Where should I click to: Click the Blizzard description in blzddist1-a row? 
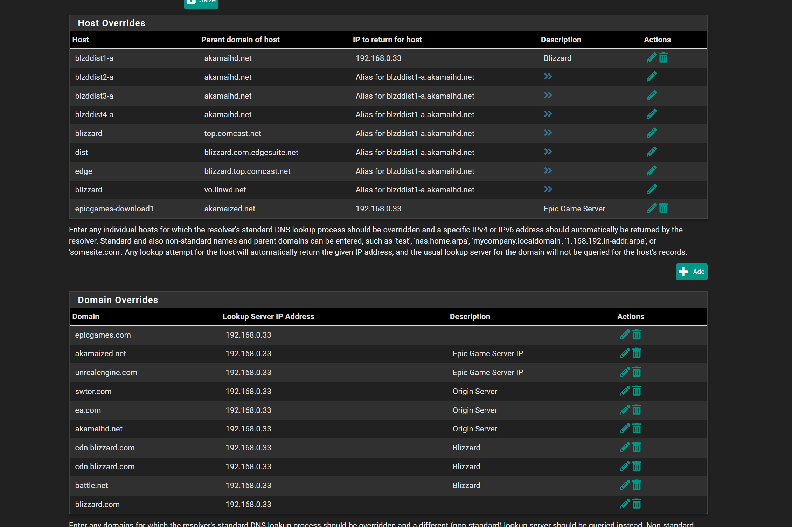click(557, 58)
